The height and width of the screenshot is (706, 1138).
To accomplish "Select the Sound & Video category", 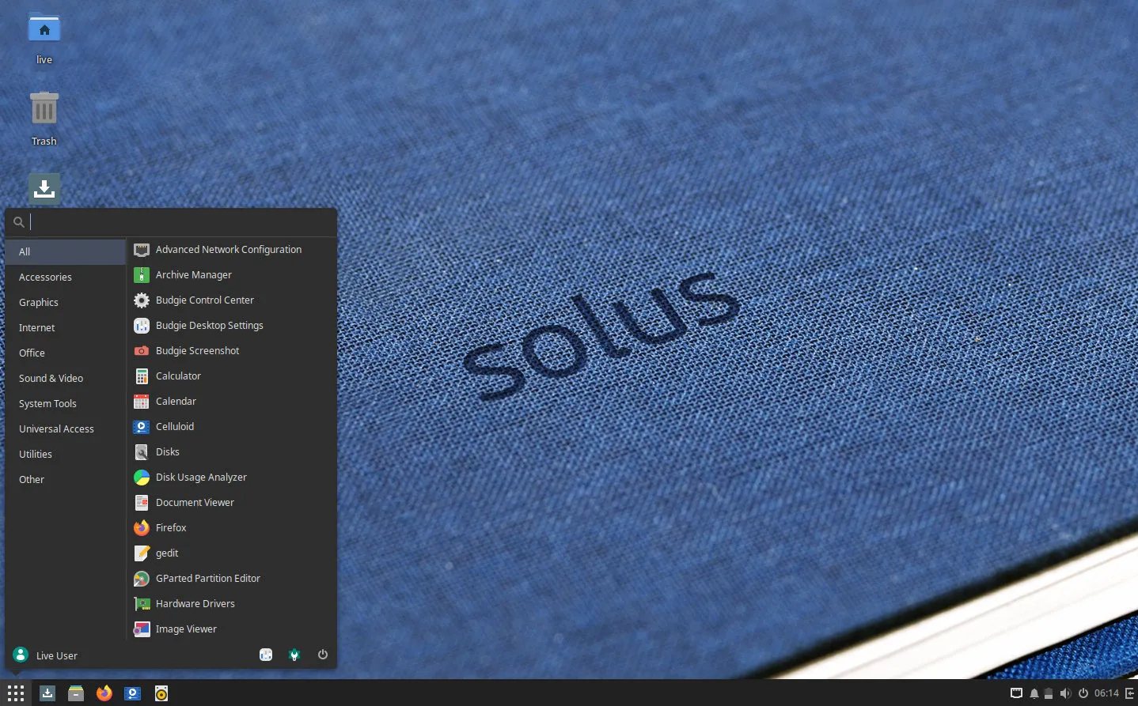I will [66, 378].
